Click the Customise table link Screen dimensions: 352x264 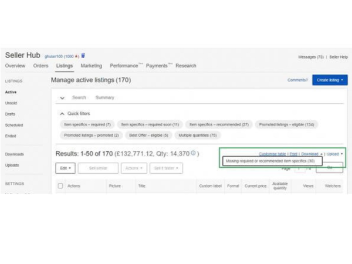tap(272, 154)
